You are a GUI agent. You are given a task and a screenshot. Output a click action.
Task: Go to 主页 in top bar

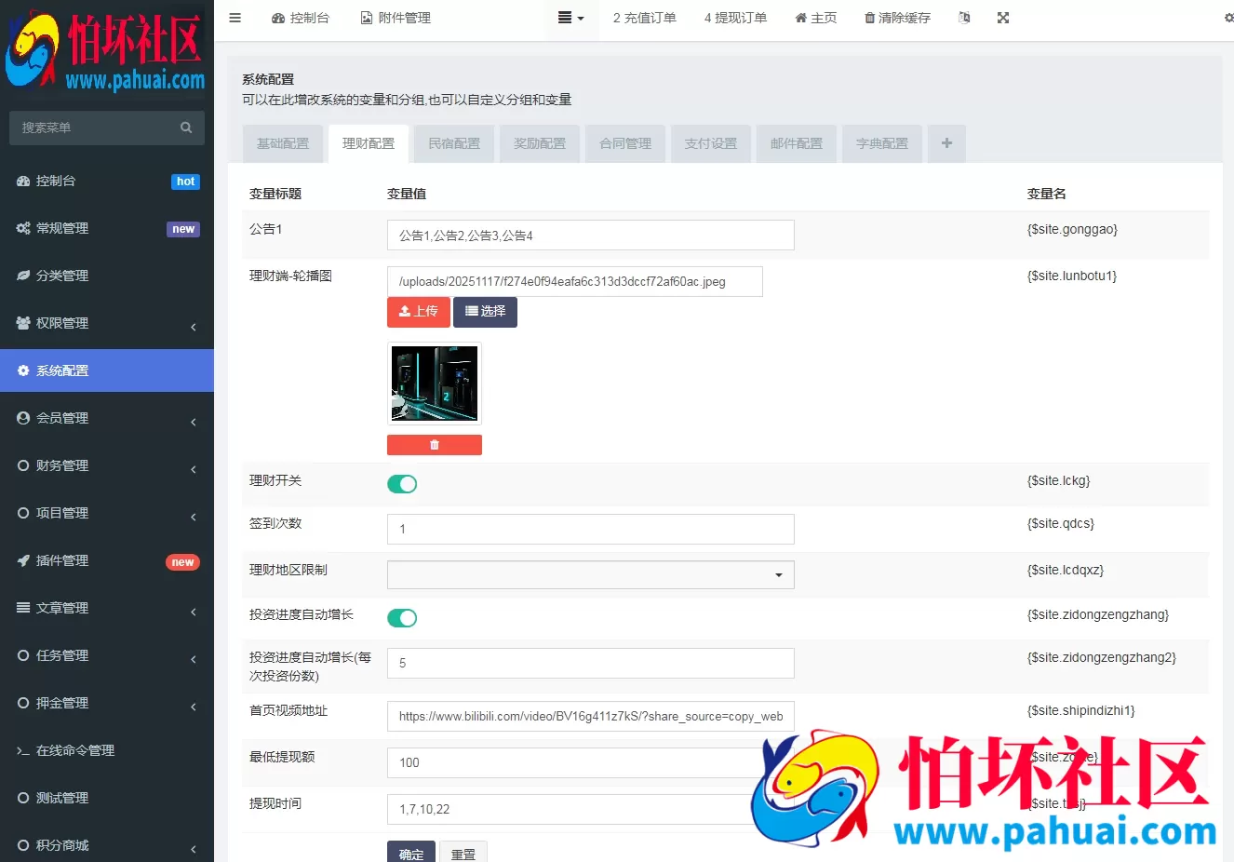pos(816,18)
